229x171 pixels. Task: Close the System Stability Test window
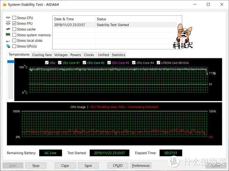(x=222, y=4)
